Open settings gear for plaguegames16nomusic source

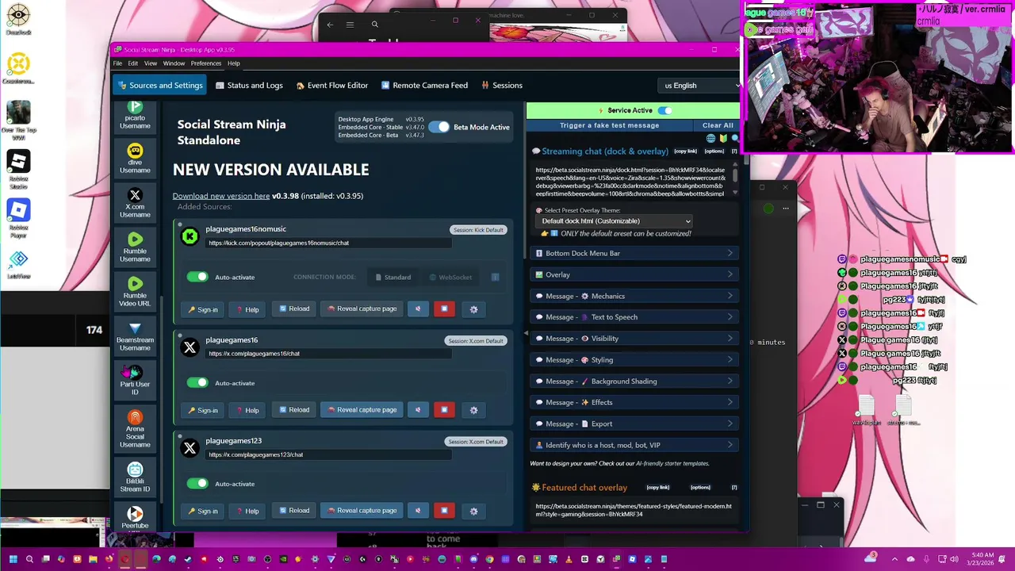(473, 309)
